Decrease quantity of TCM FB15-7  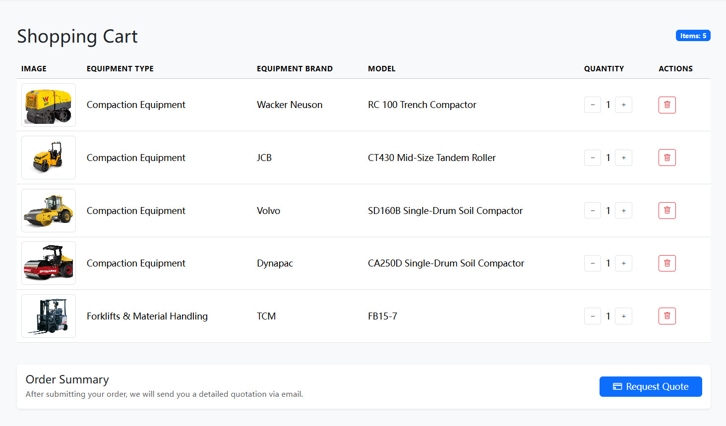pyautogui.click(x=593, y=316)
